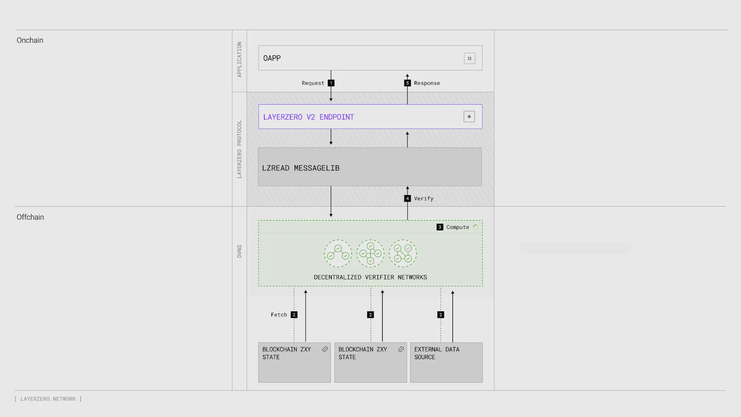The image size is (741, 417).
Task: Click step 1 marker beside Request
Action: tap(331, 83)
